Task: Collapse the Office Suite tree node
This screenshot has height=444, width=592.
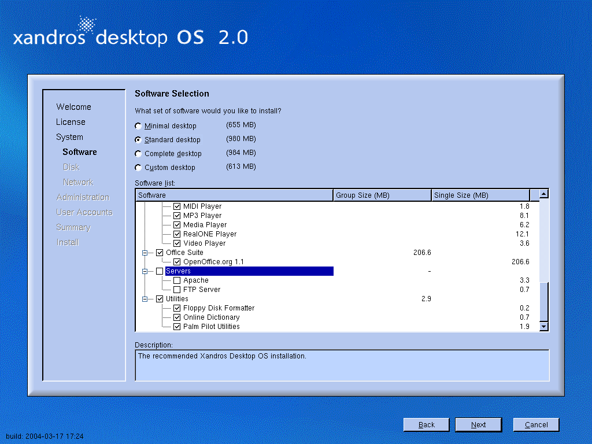Action: point(145,253)
